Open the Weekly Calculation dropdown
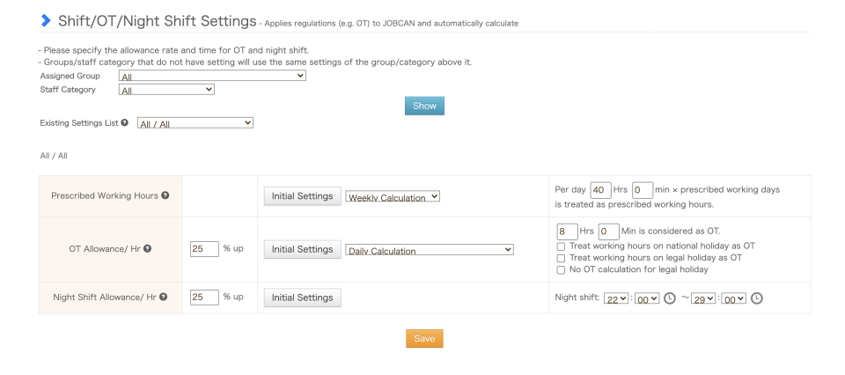Viewport: 845px width, 375px height. (x=393, y=196)
